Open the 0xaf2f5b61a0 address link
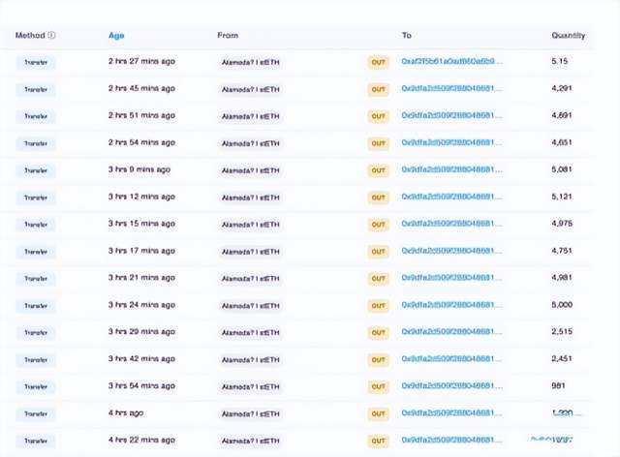This screenshot has height=457, width=620. click(452, 62)
